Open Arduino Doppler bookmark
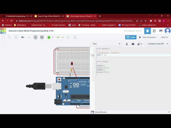 click(x=108, y=25)
